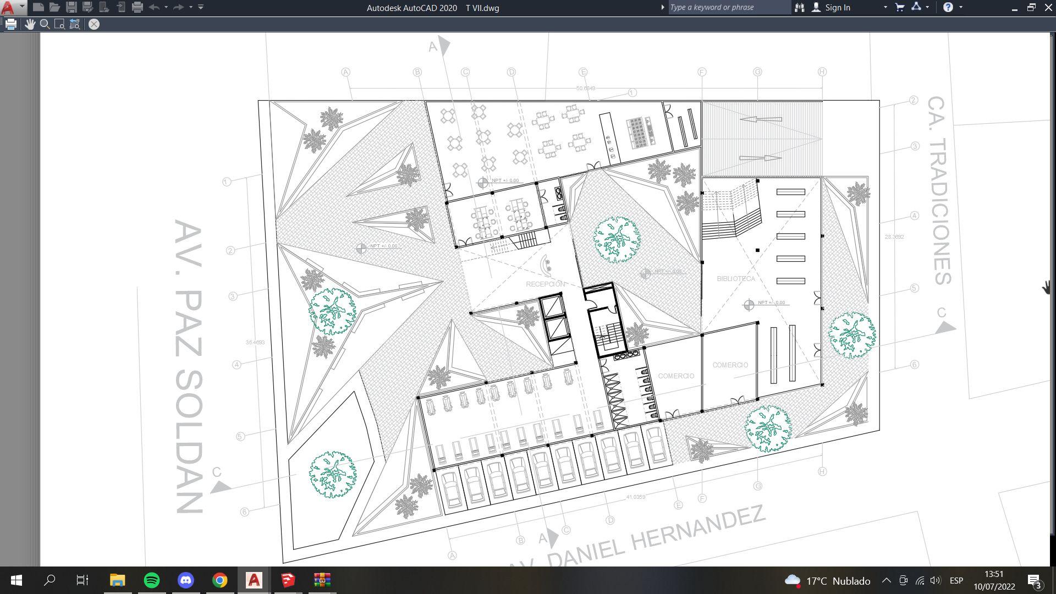
Task: Open the Help question mark icon
Action: click(x=948, y=8)
